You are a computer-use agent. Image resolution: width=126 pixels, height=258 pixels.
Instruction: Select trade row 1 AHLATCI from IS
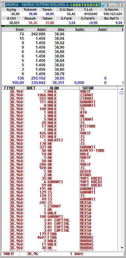[60, 140]
